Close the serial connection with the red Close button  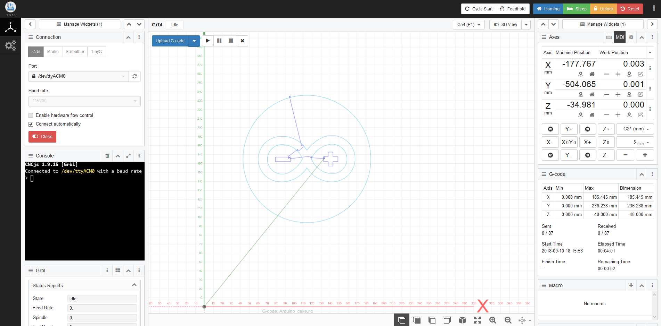(42, 137)
